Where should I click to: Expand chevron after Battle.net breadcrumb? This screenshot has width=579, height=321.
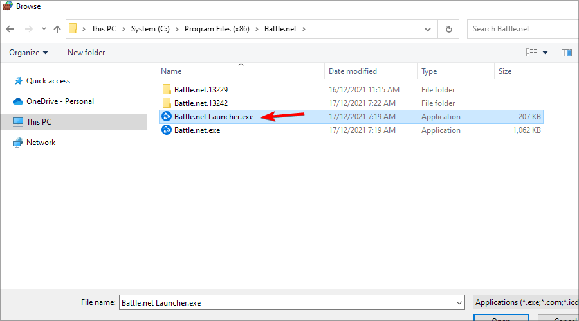tap(304, 29)
